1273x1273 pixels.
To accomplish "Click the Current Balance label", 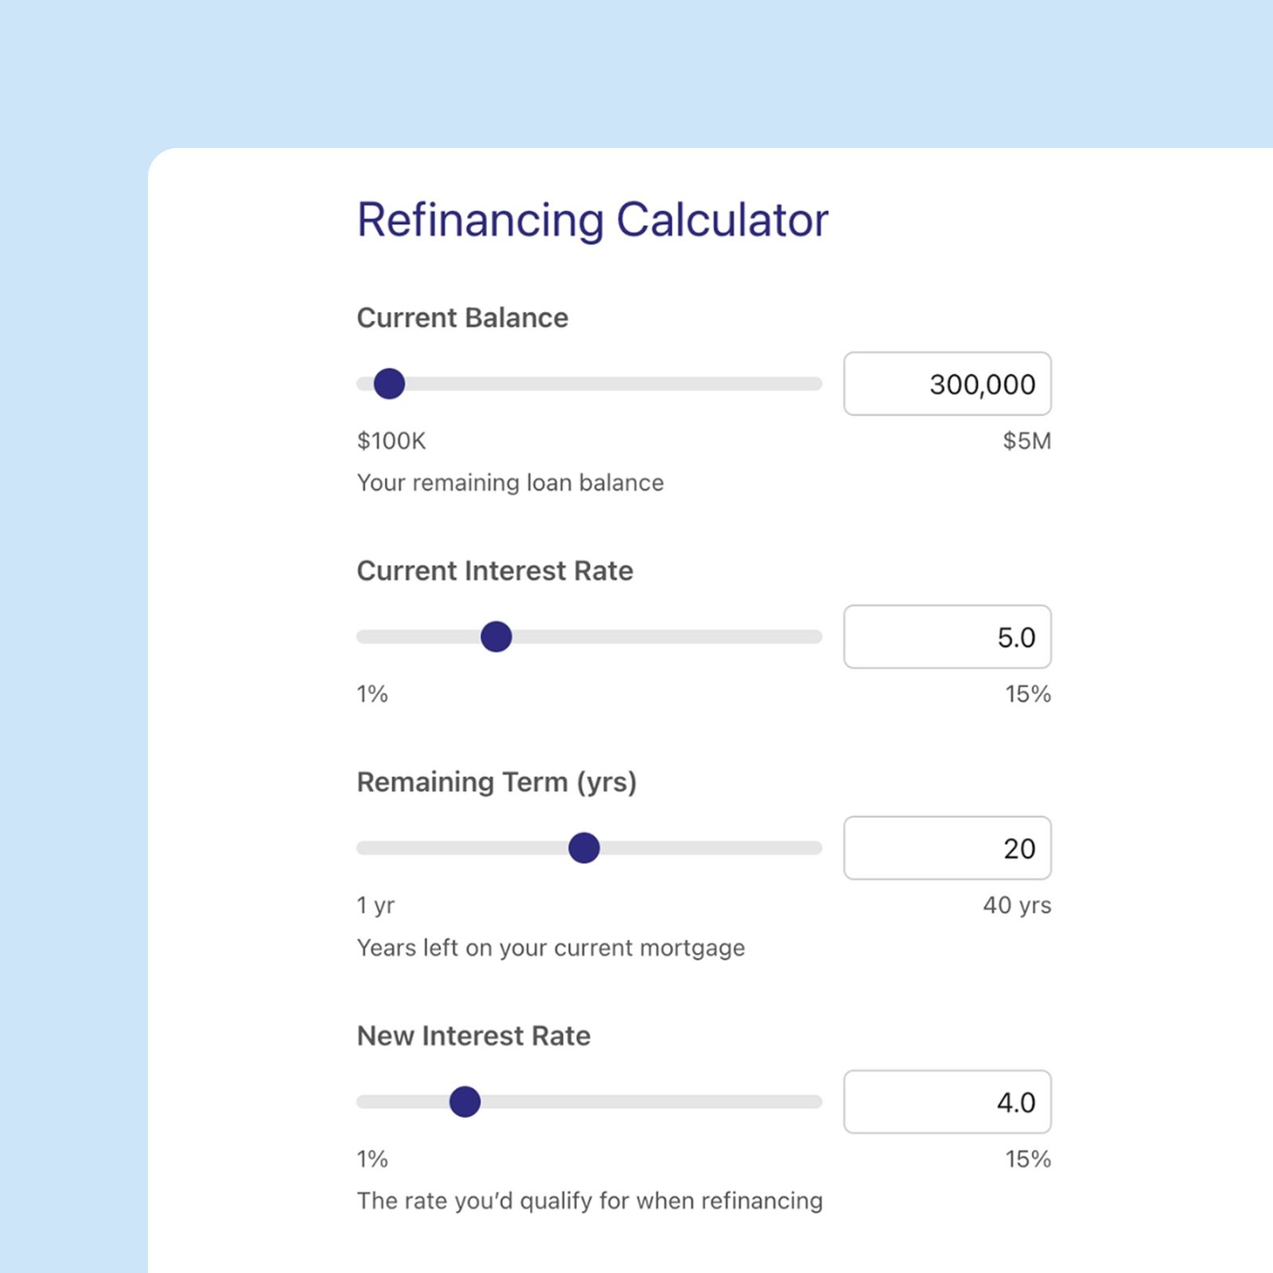I will (x=462, y=318).
